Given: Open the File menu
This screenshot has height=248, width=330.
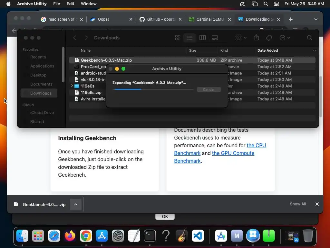Looking at the screenshot, I should click(56, 4).
